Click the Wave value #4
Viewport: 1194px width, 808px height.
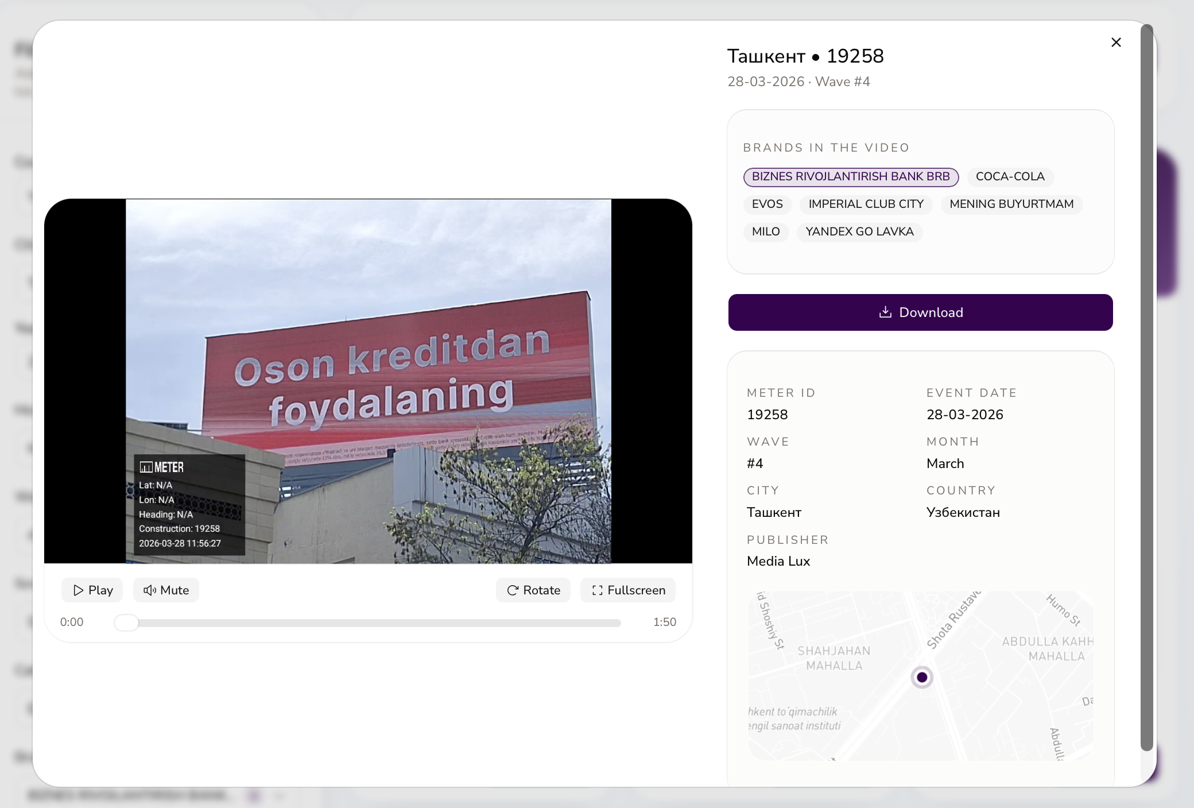tap(755, 463)
